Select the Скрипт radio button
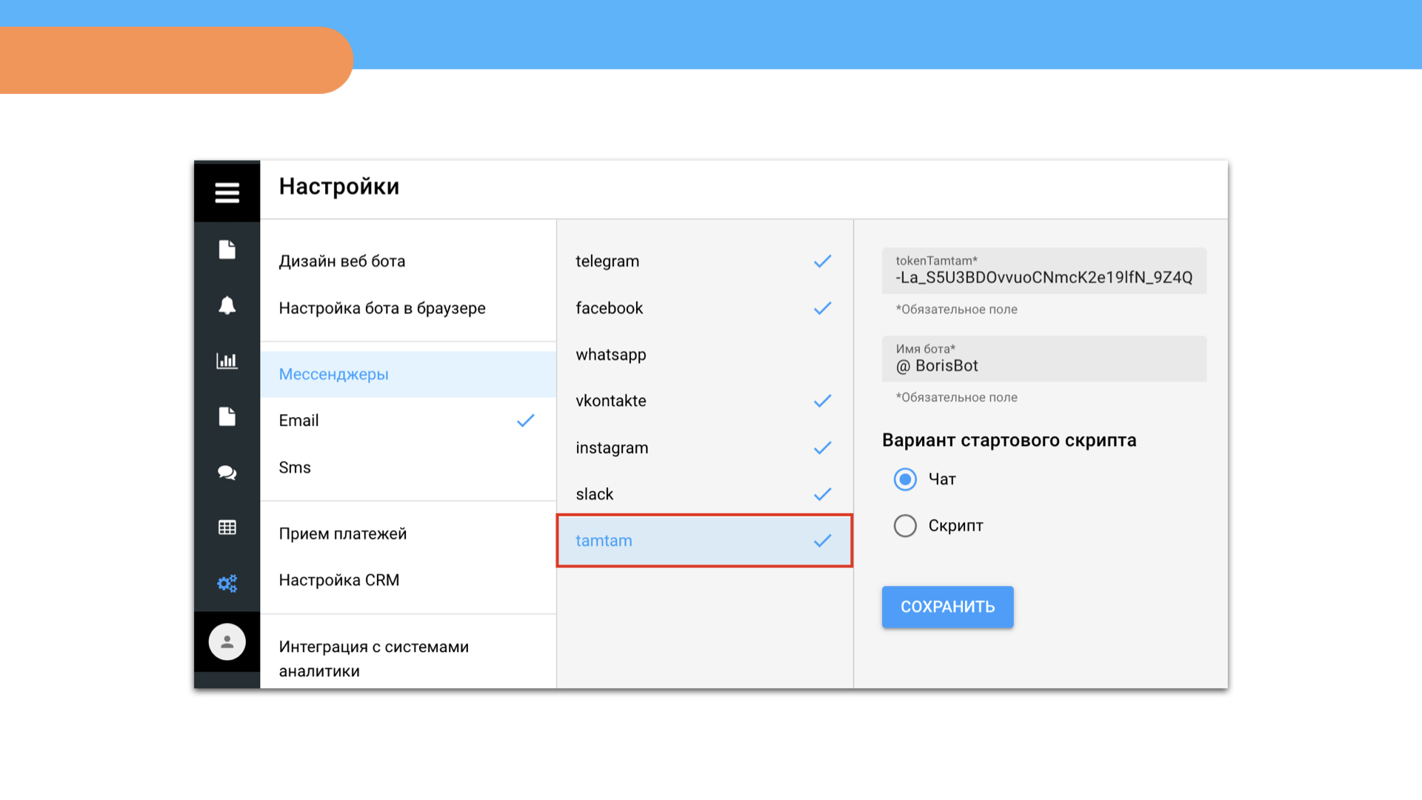The image size is (1422, 800). point(905,526)
